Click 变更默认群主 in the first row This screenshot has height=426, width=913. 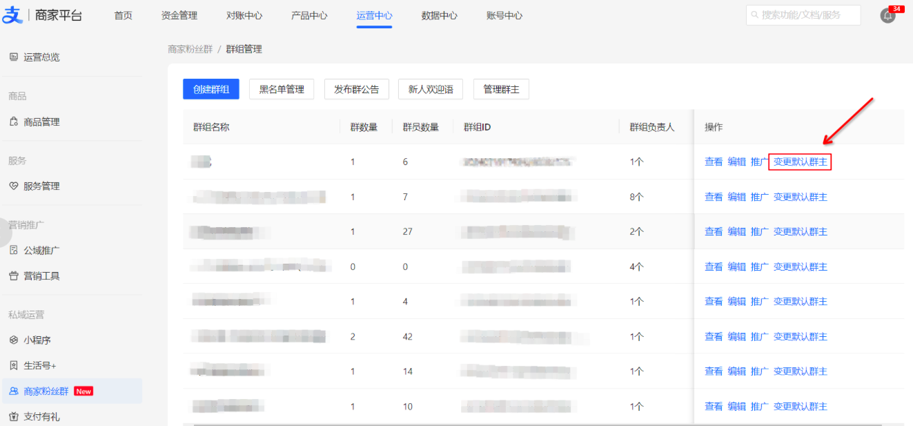pyautogui.click(x=800, y=162)
